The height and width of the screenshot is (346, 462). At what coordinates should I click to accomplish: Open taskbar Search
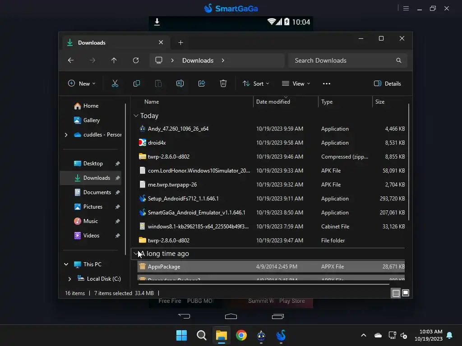pos(202,335)
